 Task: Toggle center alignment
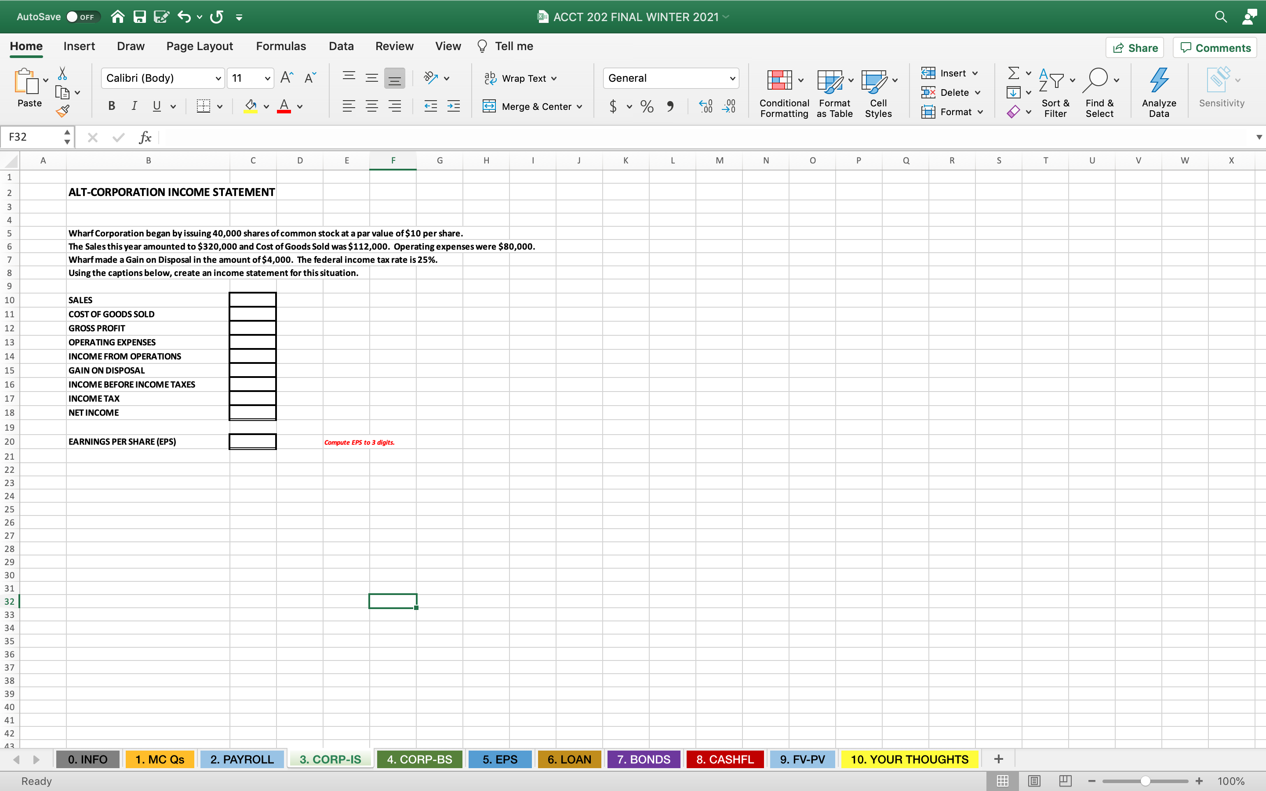[x=372, y=106]
